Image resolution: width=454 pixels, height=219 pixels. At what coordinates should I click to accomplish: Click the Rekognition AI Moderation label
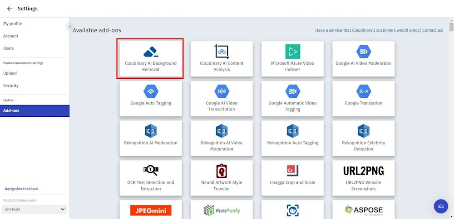[x=151, y=143]
